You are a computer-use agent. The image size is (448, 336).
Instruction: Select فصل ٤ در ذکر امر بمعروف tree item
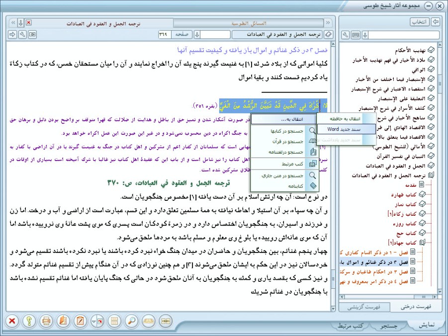[374, 282]
